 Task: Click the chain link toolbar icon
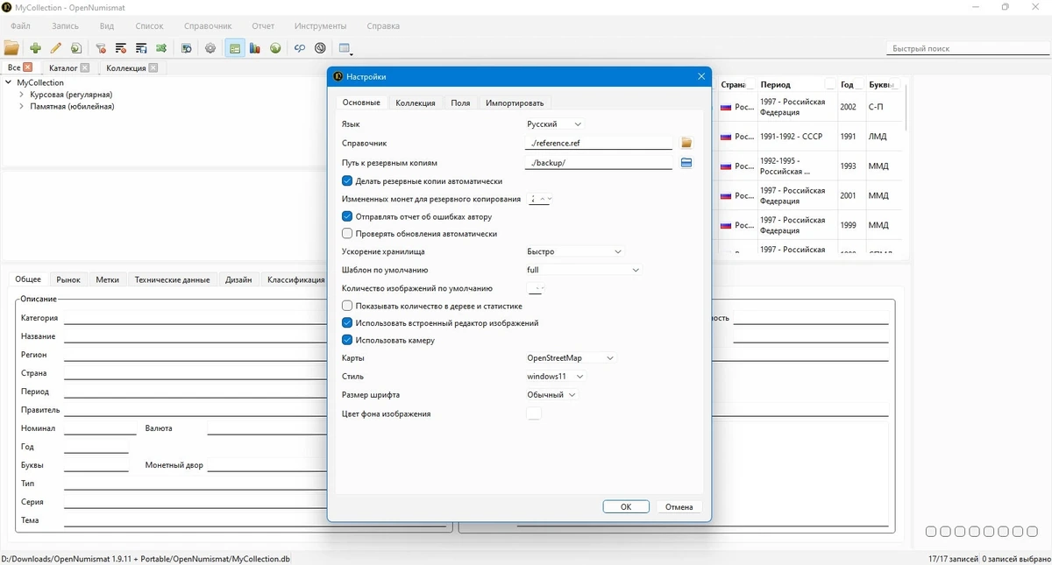pos(300,48)
